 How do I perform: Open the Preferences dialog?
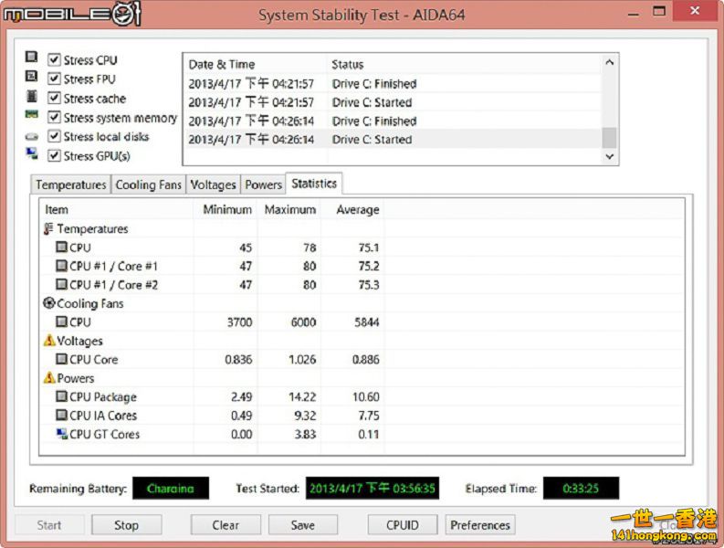(479, 525)
